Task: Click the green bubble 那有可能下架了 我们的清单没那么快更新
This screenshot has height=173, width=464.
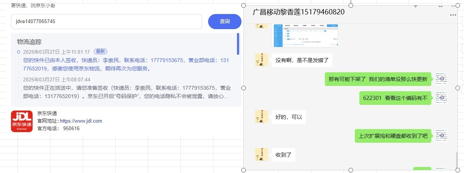Action: pyautogui.click(x=378, y=79)
